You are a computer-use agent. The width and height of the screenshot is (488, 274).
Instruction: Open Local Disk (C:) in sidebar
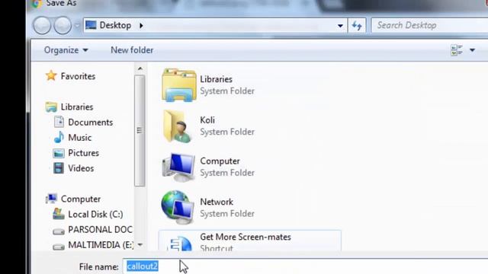click(95, 215)
